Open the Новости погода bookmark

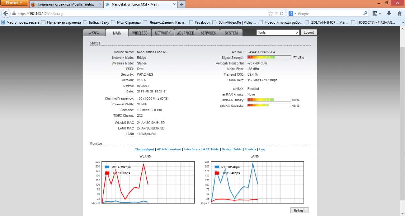(281, 22)
